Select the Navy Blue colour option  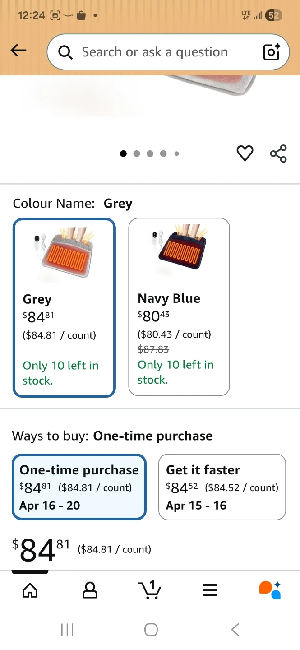point(179,307)
